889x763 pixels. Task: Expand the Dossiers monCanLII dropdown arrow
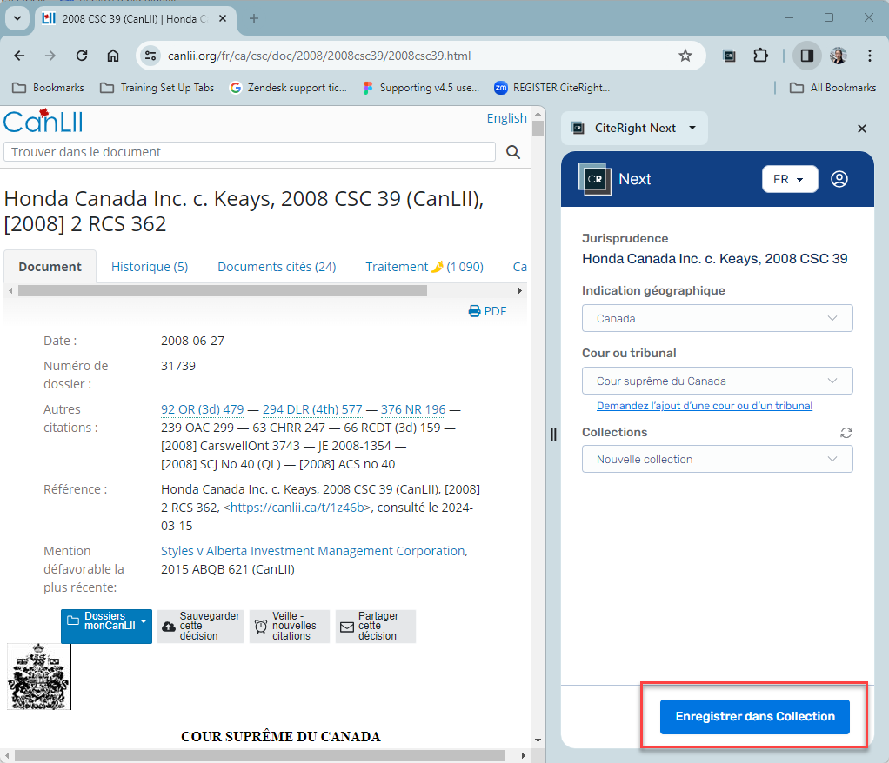144,621
